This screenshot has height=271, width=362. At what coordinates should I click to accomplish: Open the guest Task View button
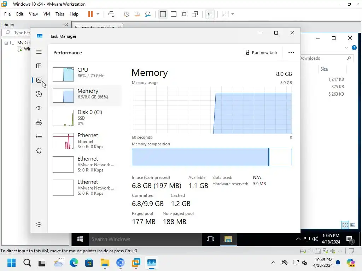click(x=210, y=239)
